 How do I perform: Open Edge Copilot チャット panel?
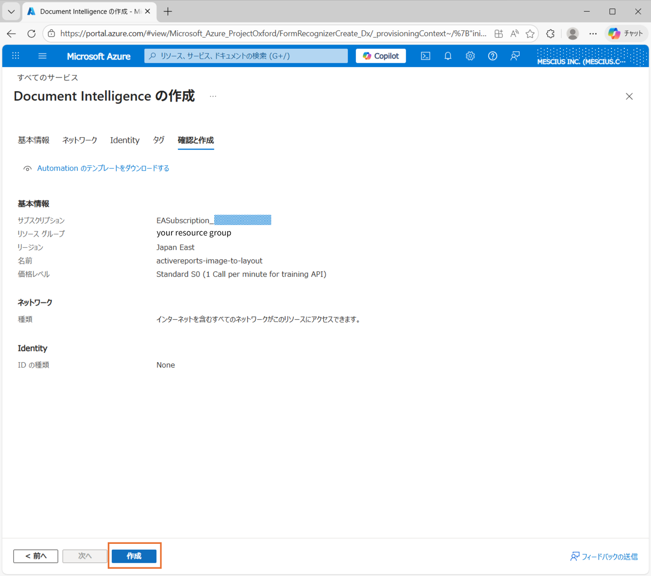[x=626, y=33]
